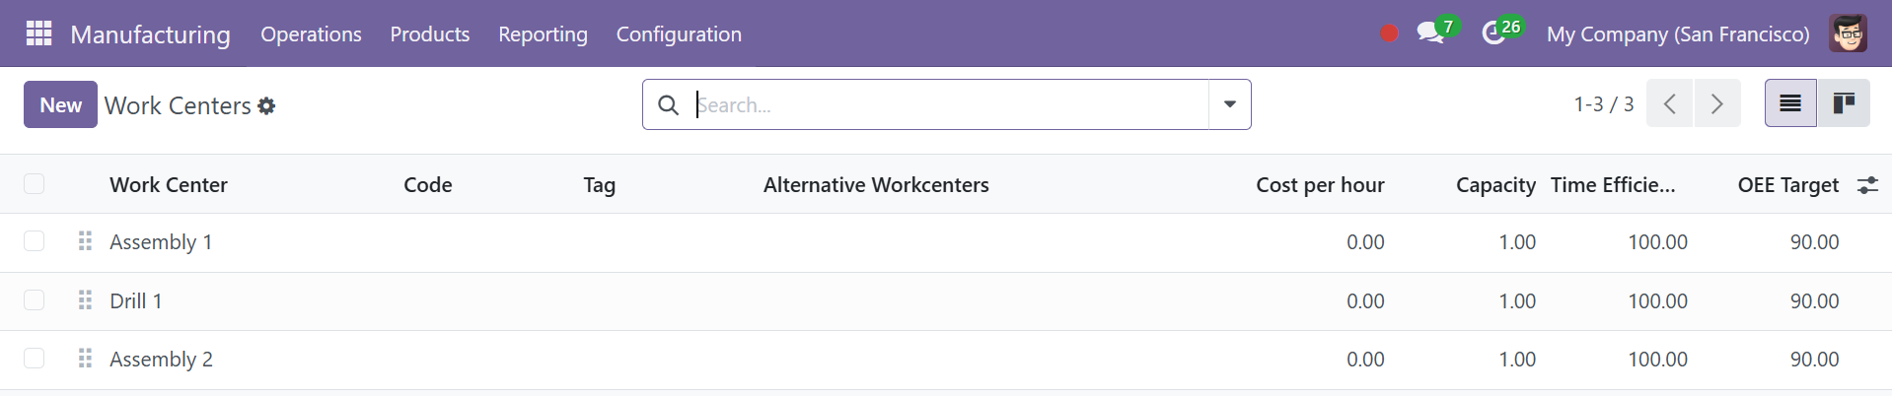
Task: Tick the select-all checkbox in header
Action: pyautogui.click(x=35, y=184)
